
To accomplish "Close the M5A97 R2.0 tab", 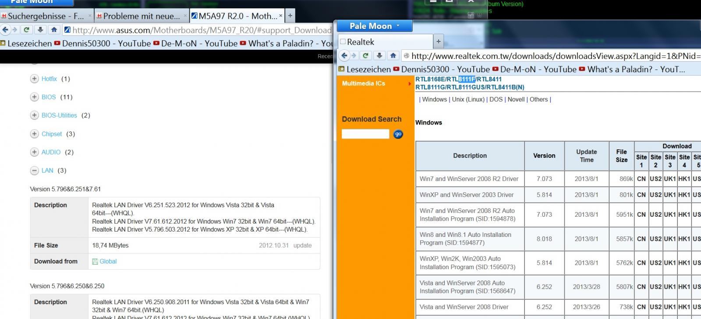I will coord(281,16).
